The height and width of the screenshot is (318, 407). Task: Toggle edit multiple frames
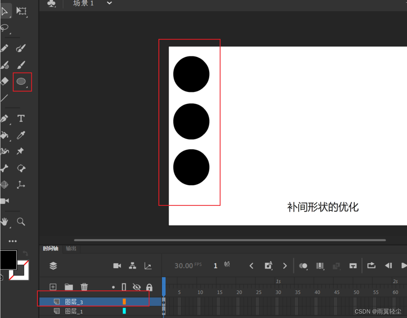pyautogui.click(x=320, y=266)
